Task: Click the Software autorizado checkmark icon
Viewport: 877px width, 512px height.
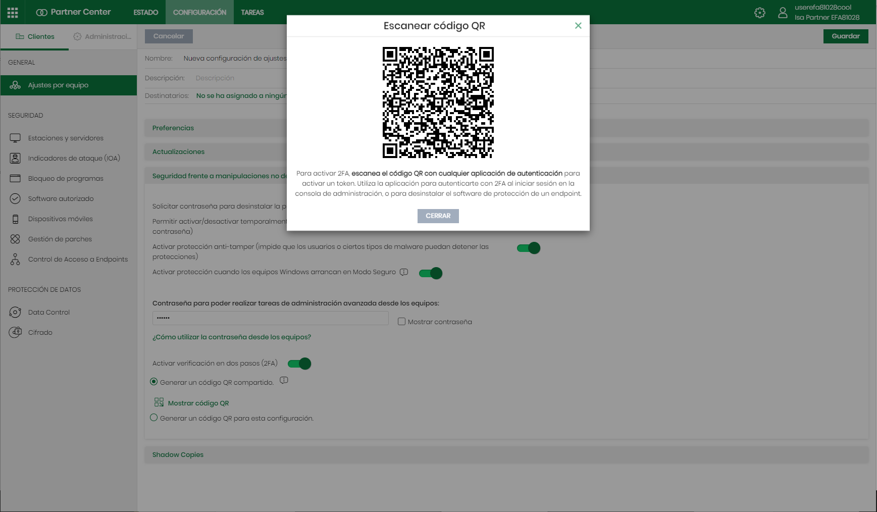Action: click(x=15, y=198)
